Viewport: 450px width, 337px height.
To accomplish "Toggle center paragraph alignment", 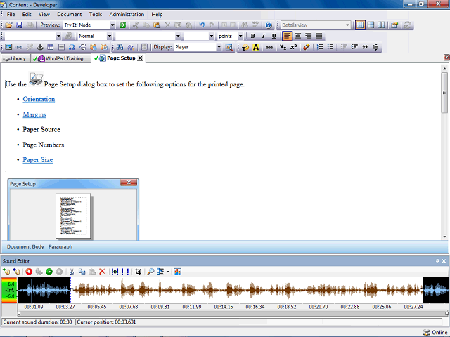I will pyautogui.click(x=298, y=36).
